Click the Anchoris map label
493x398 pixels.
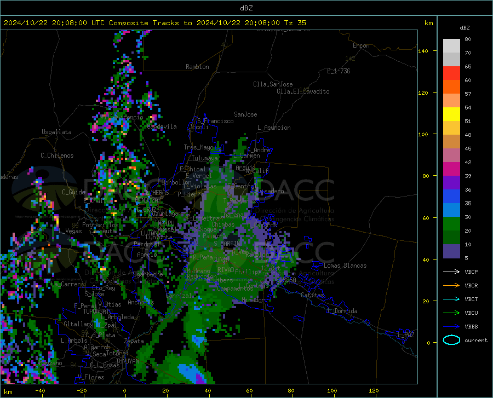pyautogui.click(x=141, y=302)
